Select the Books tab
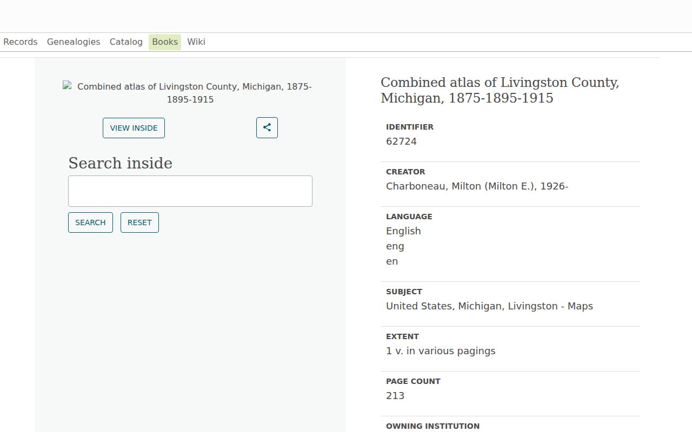The image size is (692, 432). coord(165,42)
